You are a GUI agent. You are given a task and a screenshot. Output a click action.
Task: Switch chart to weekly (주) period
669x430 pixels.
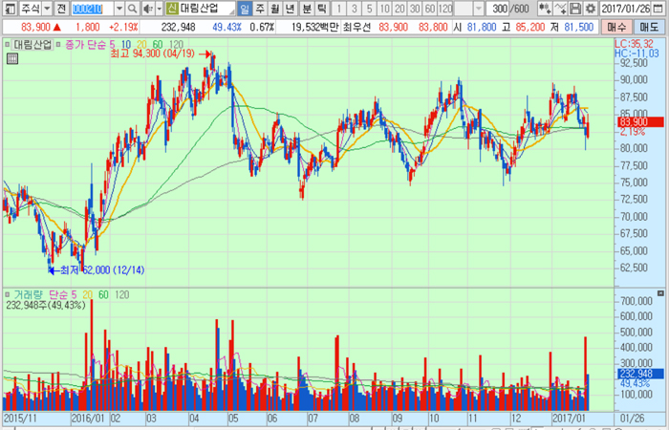[261, 9]
